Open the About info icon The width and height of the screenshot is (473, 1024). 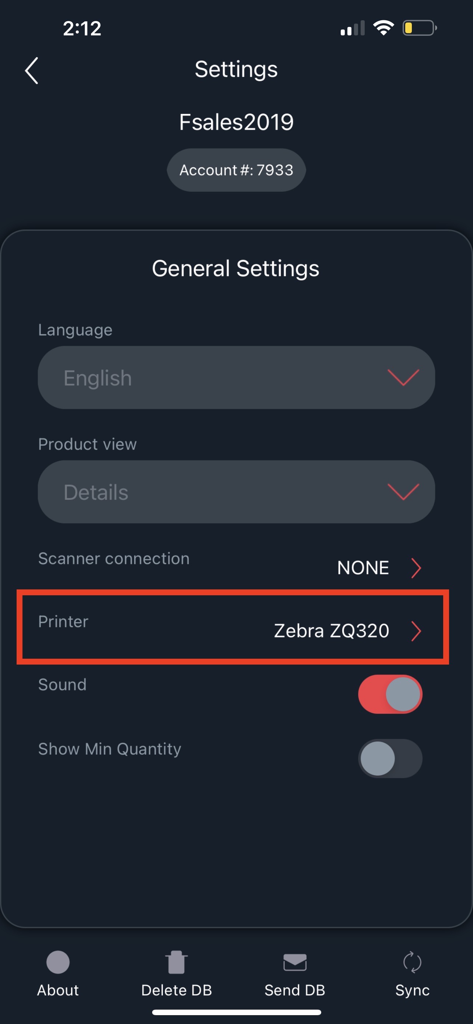[x=58, y=962]
